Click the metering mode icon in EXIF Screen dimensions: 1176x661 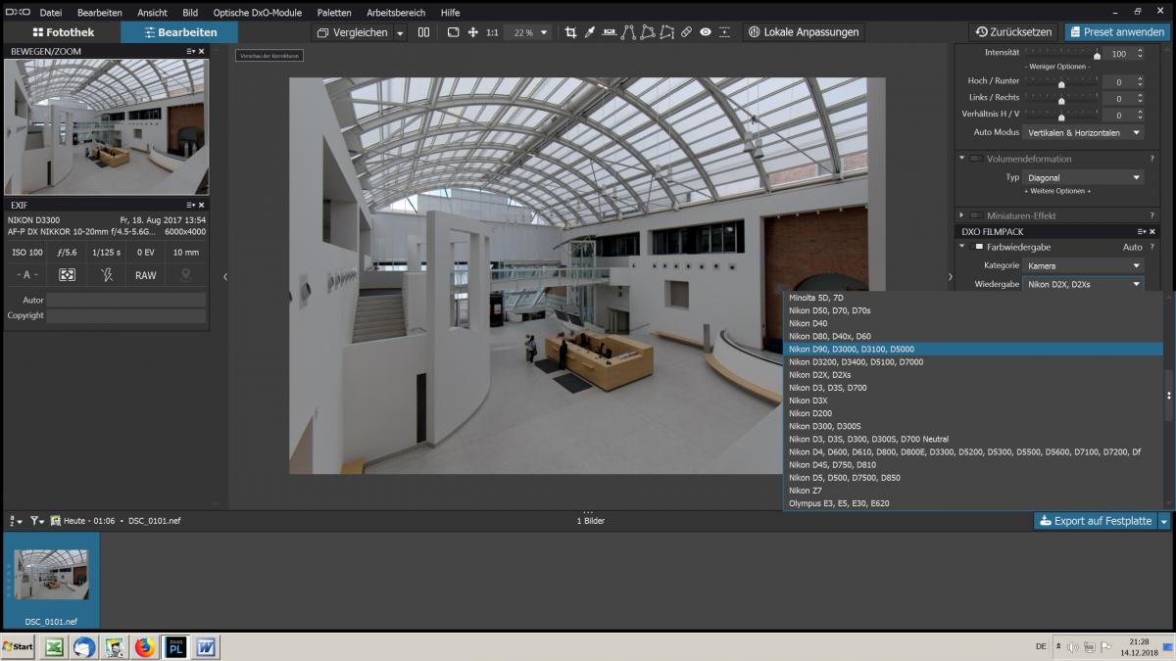[67, 275]
